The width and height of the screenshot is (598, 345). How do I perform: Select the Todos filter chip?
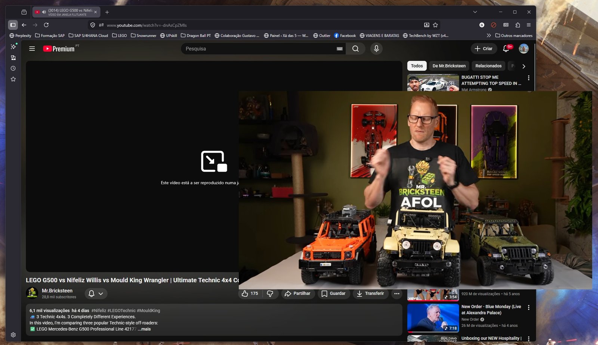tap(417, 66)
